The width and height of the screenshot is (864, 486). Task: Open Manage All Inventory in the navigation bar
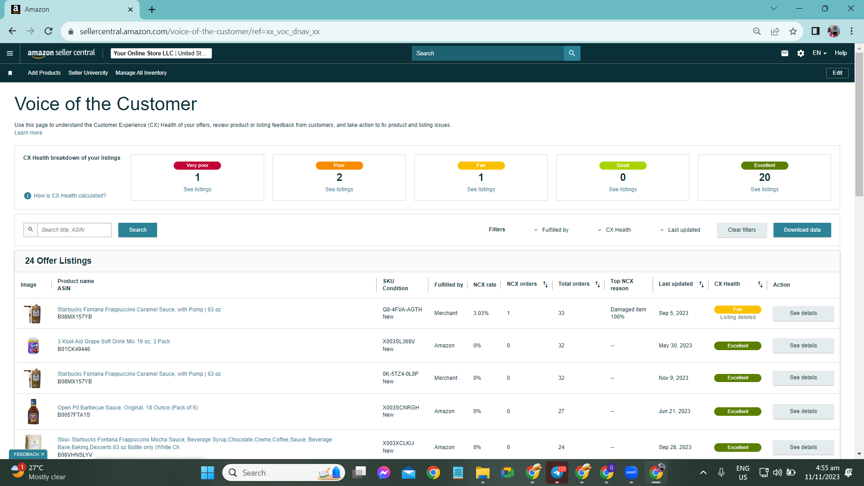click(x=141, y=73)
